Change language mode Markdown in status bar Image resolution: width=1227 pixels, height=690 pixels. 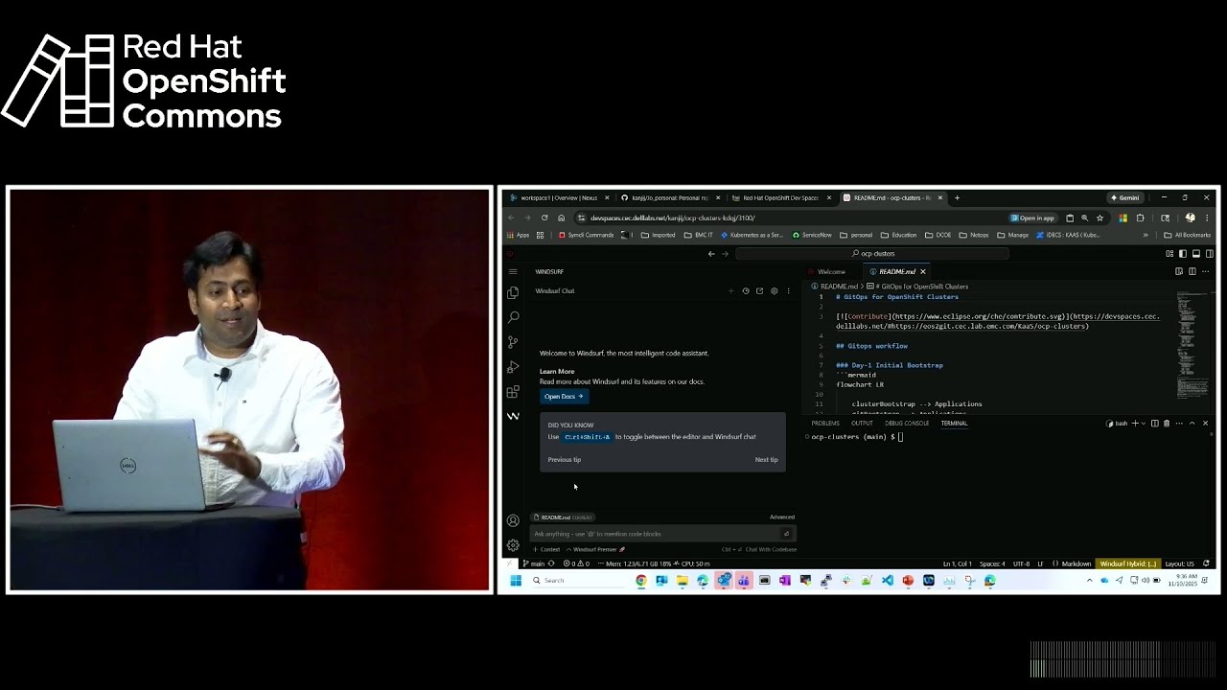pos(1077,563)
